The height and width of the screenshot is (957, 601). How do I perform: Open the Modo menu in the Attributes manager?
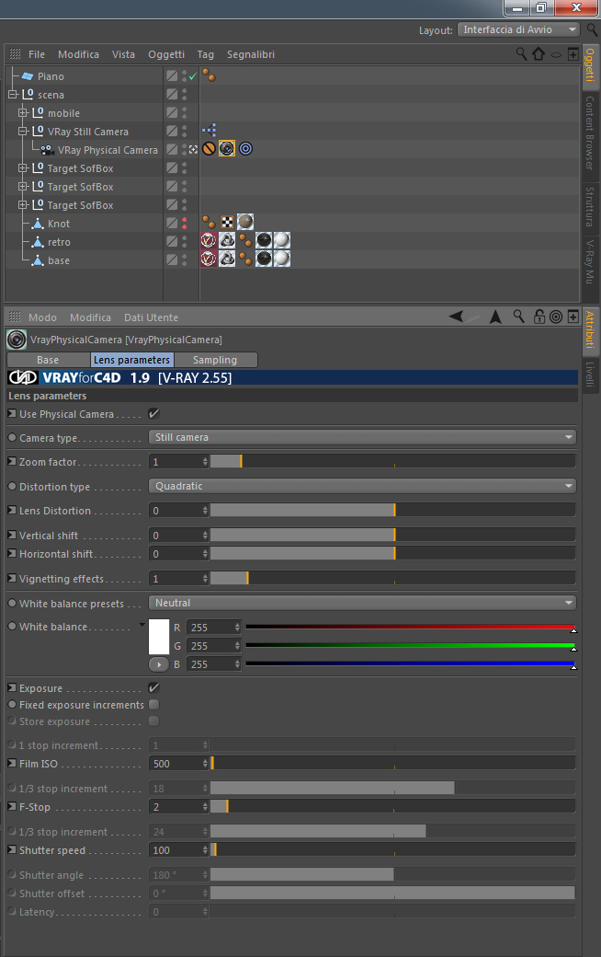pos(42,317)
